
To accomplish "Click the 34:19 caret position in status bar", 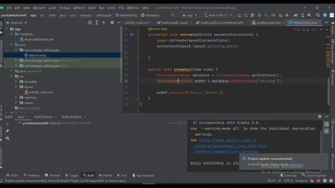I will (x=271, y=181).
